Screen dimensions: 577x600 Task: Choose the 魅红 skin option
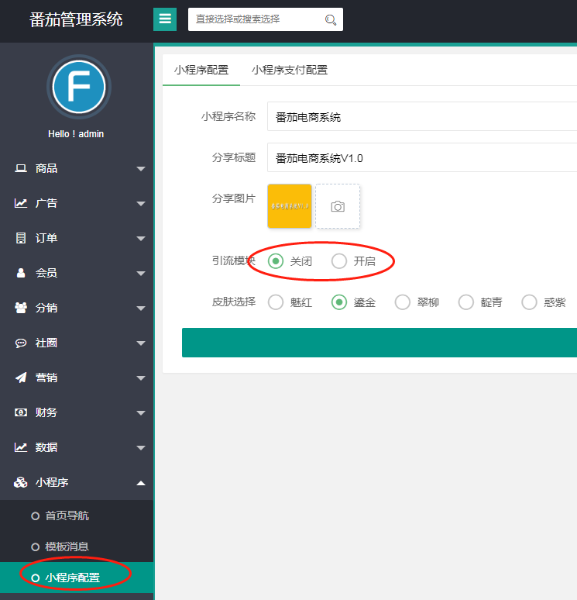pos(276,302)
